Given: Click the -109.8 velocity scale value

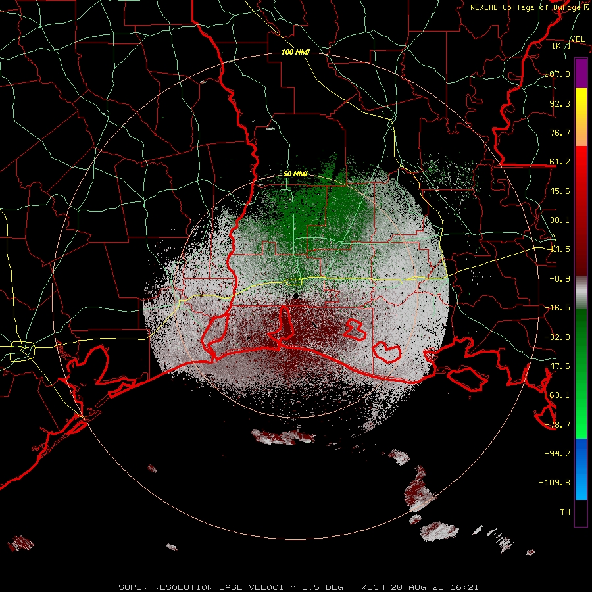Looking at the screenshot, I should 555,483.
